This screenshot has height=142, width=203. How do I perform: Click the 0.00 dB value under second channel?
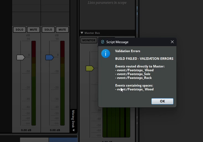[55, 130]
